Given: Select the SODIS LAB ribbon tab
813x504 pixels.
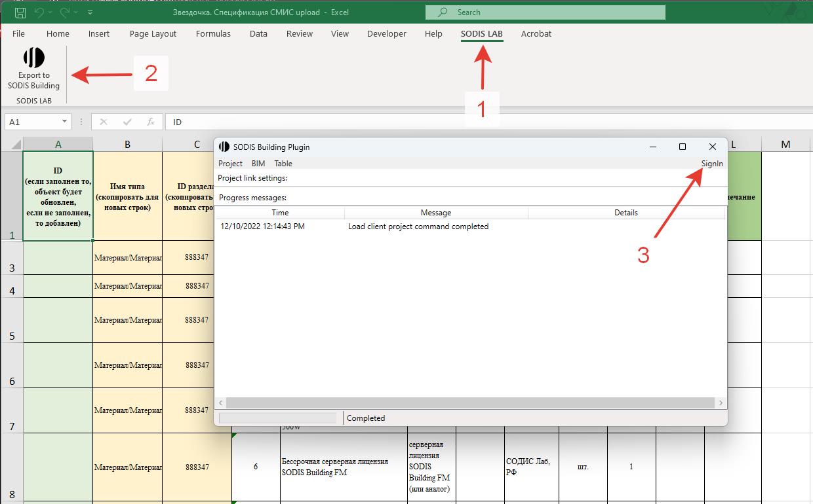Looking at the screenshot, I should pyautogui.click(x=482, y=33).
